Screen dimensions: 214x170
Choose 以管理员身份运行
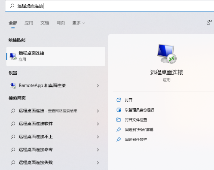pyautogui.click(x=140, y=110)
